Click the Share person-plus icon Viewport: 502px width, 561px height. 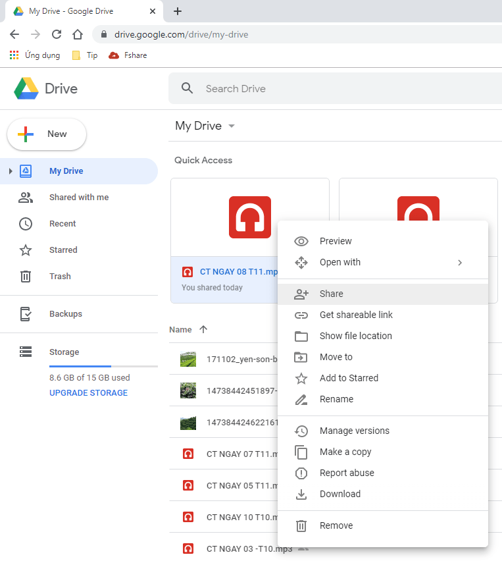tap(301, 294)
